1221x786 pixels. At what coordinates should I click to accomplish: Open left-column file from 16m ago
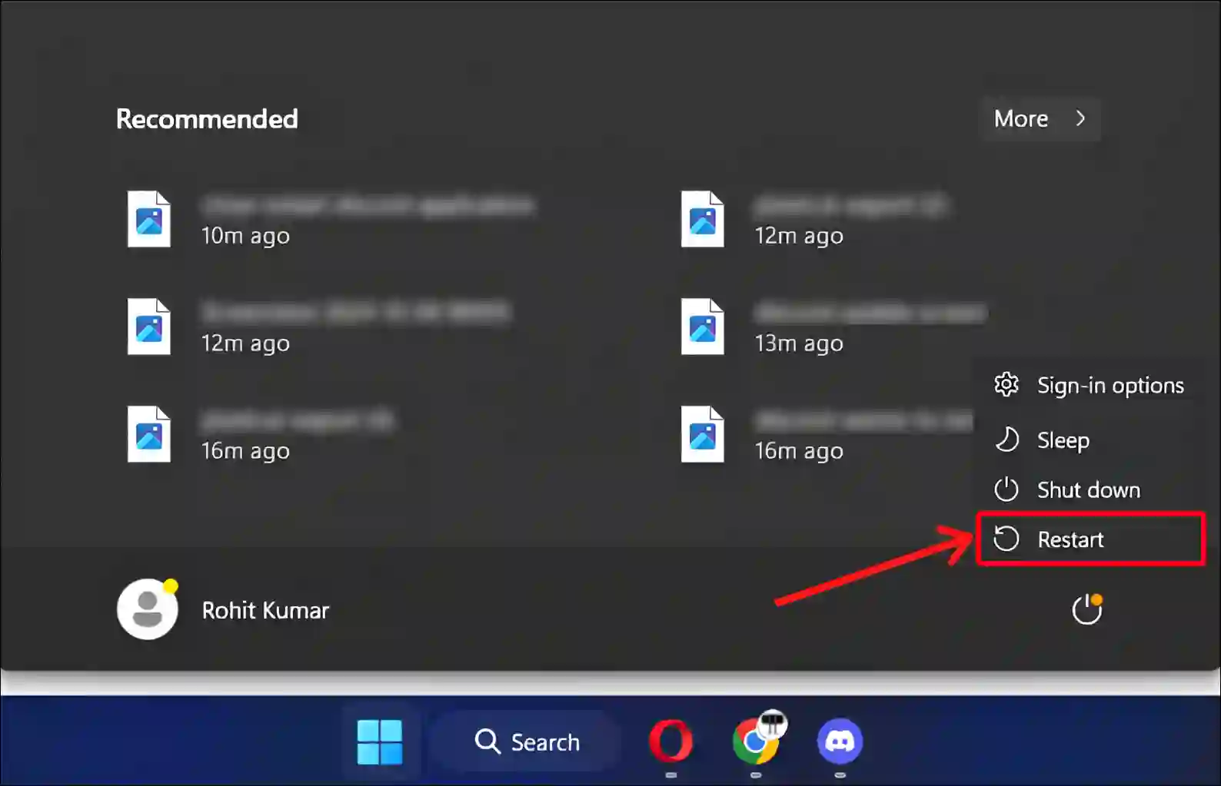pyautogui.click(x=261, y=435)
